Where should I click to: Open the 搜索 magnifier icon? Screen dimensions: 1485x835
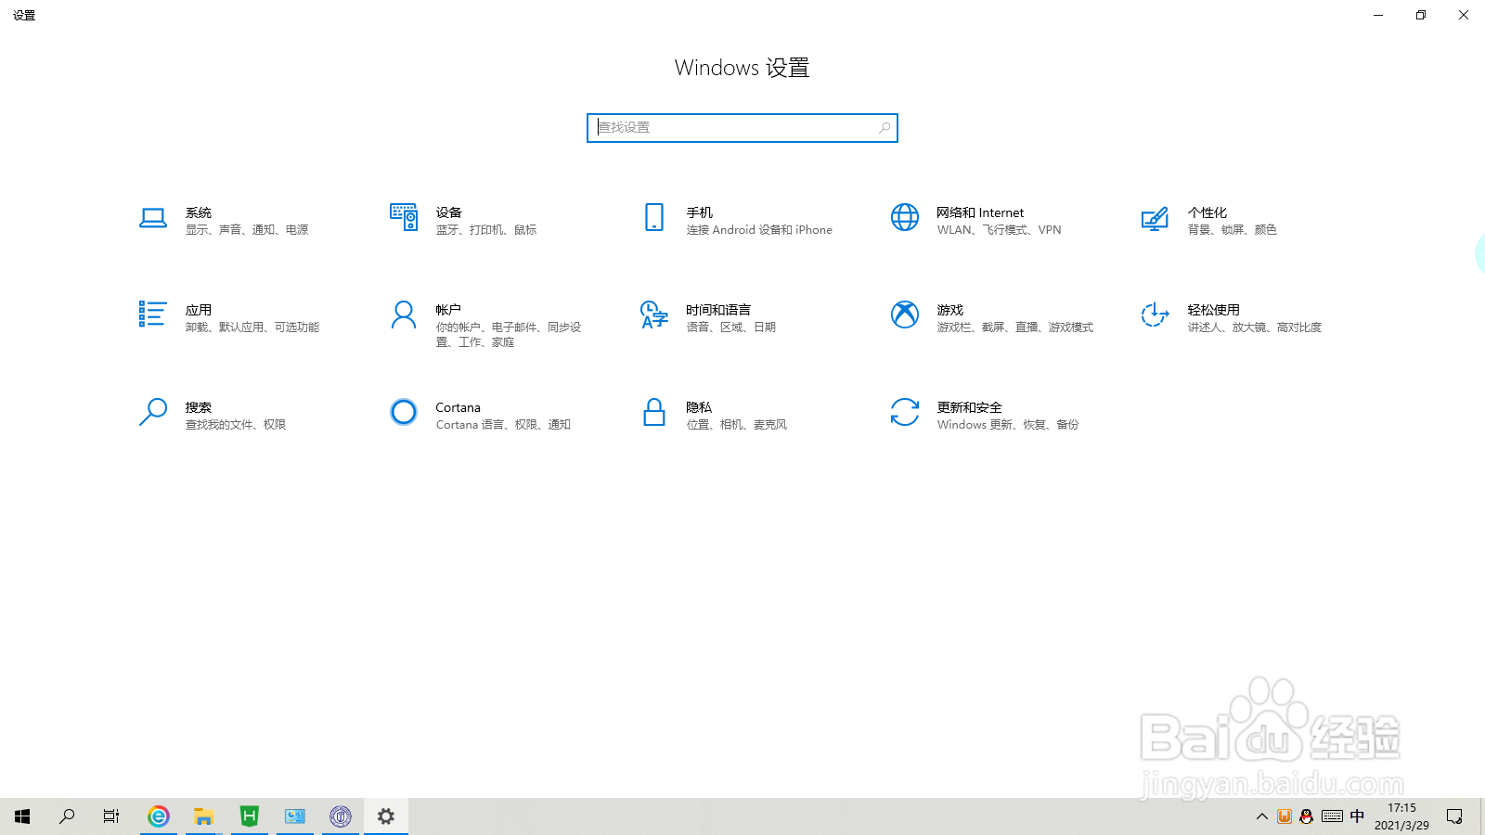153,412
